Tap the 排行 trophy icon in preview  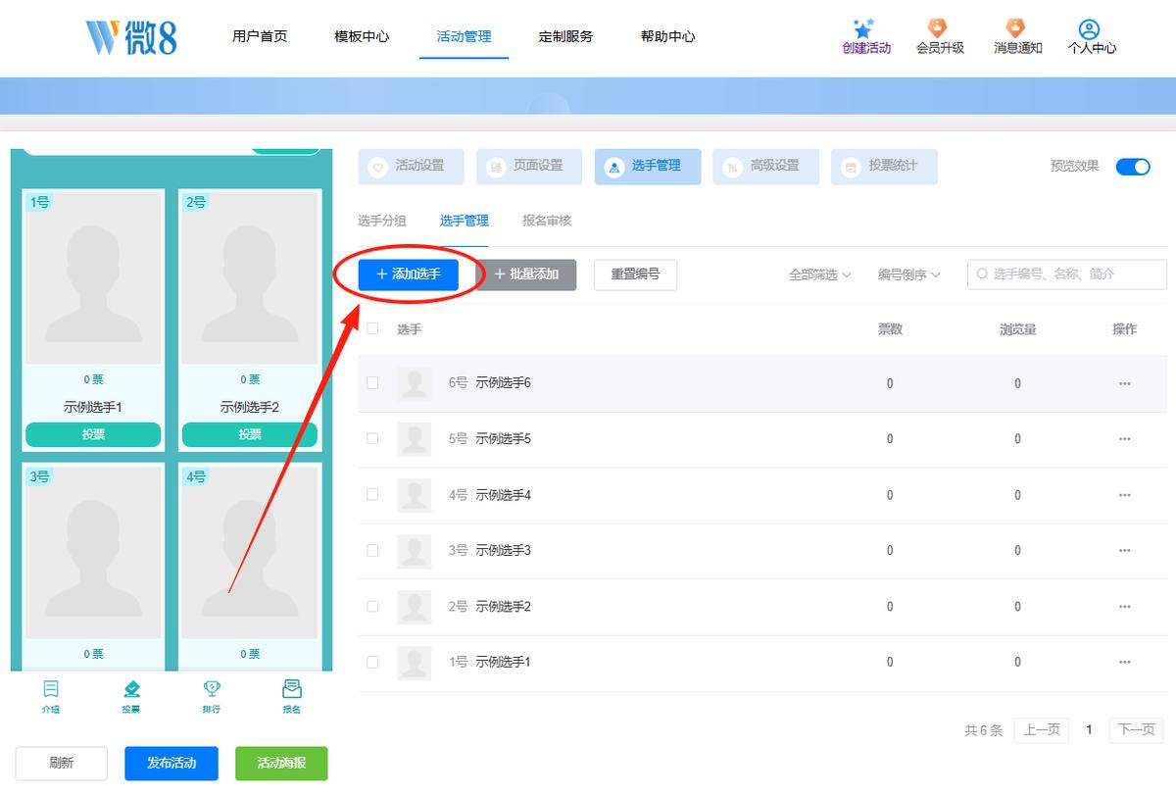pos(211,689)
